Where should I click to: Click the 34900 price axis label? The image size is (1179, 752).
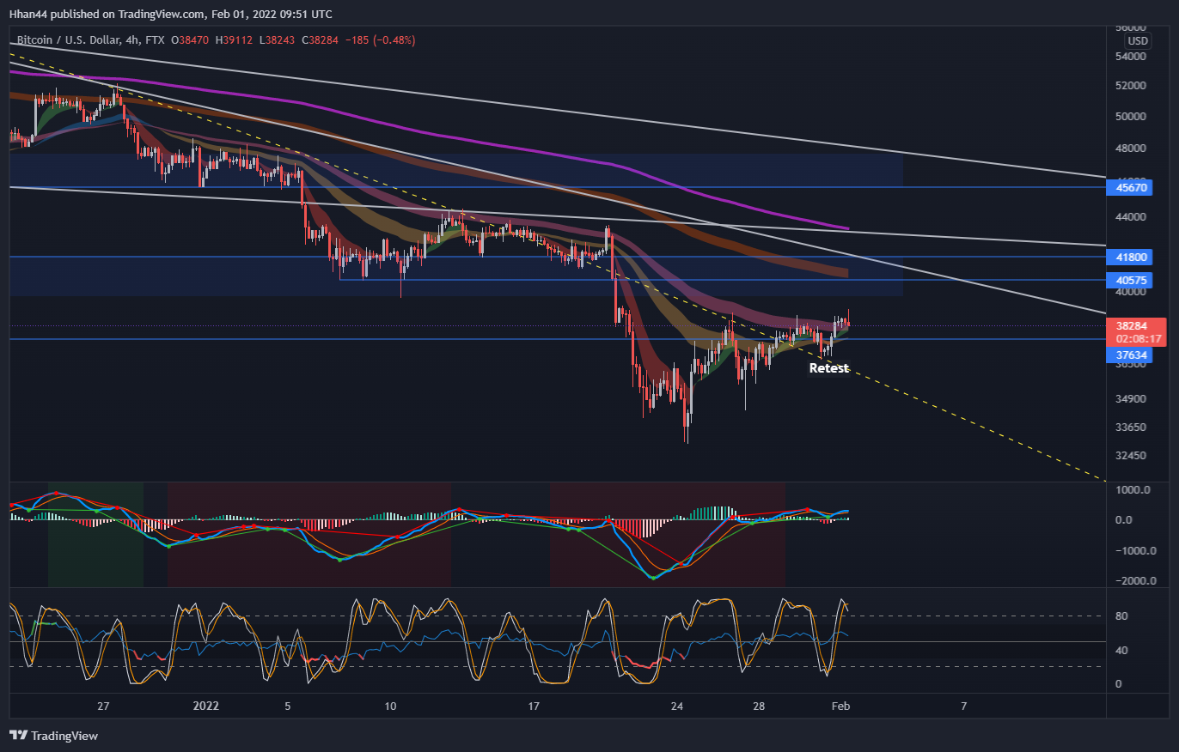[1131, 399]
